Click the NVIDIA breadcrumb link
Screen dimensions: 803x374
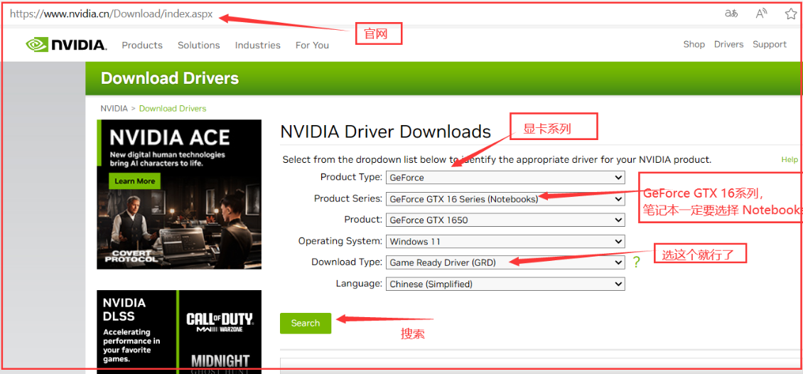point(114,109)
